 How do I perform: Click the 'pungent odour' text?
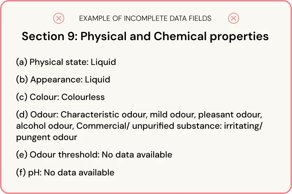[46, 137]
